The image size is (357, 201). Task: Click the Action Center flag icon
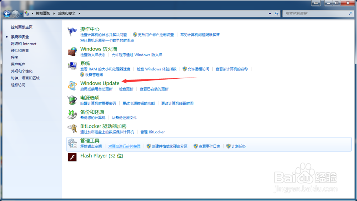pyautogui.click(x=72, y=31)
